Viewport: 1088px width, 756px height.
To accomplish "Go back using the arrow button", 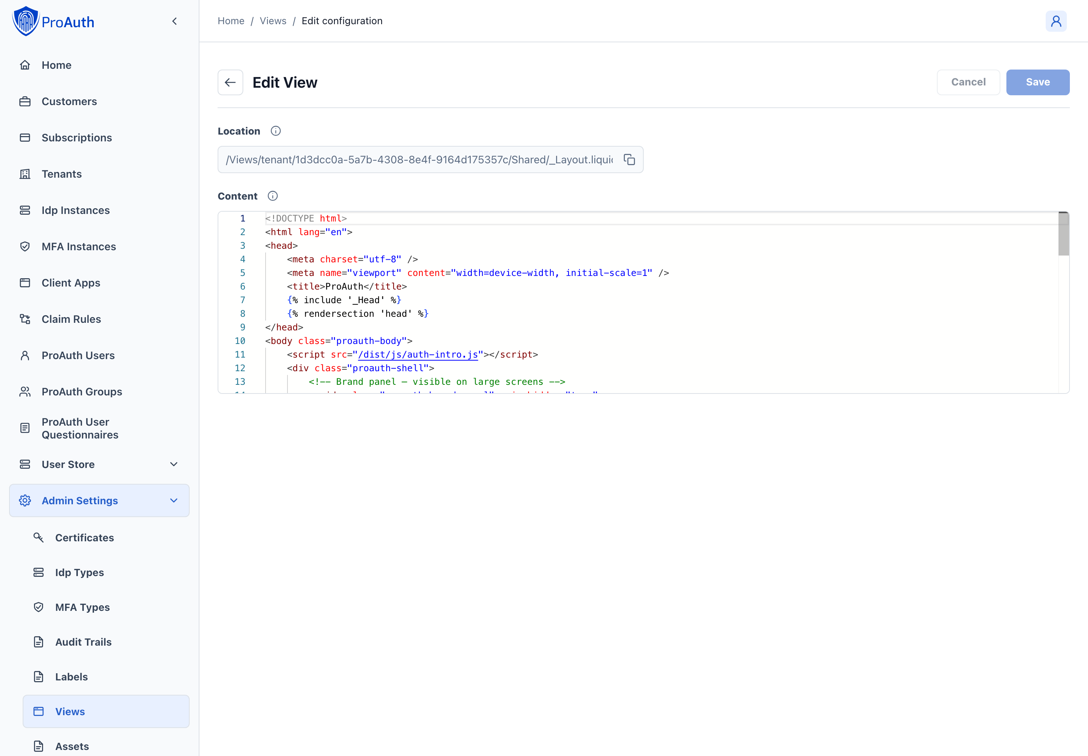I will pos(230,82).
